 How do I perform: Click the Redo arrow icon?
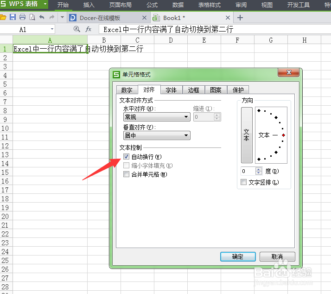point(52,17)
